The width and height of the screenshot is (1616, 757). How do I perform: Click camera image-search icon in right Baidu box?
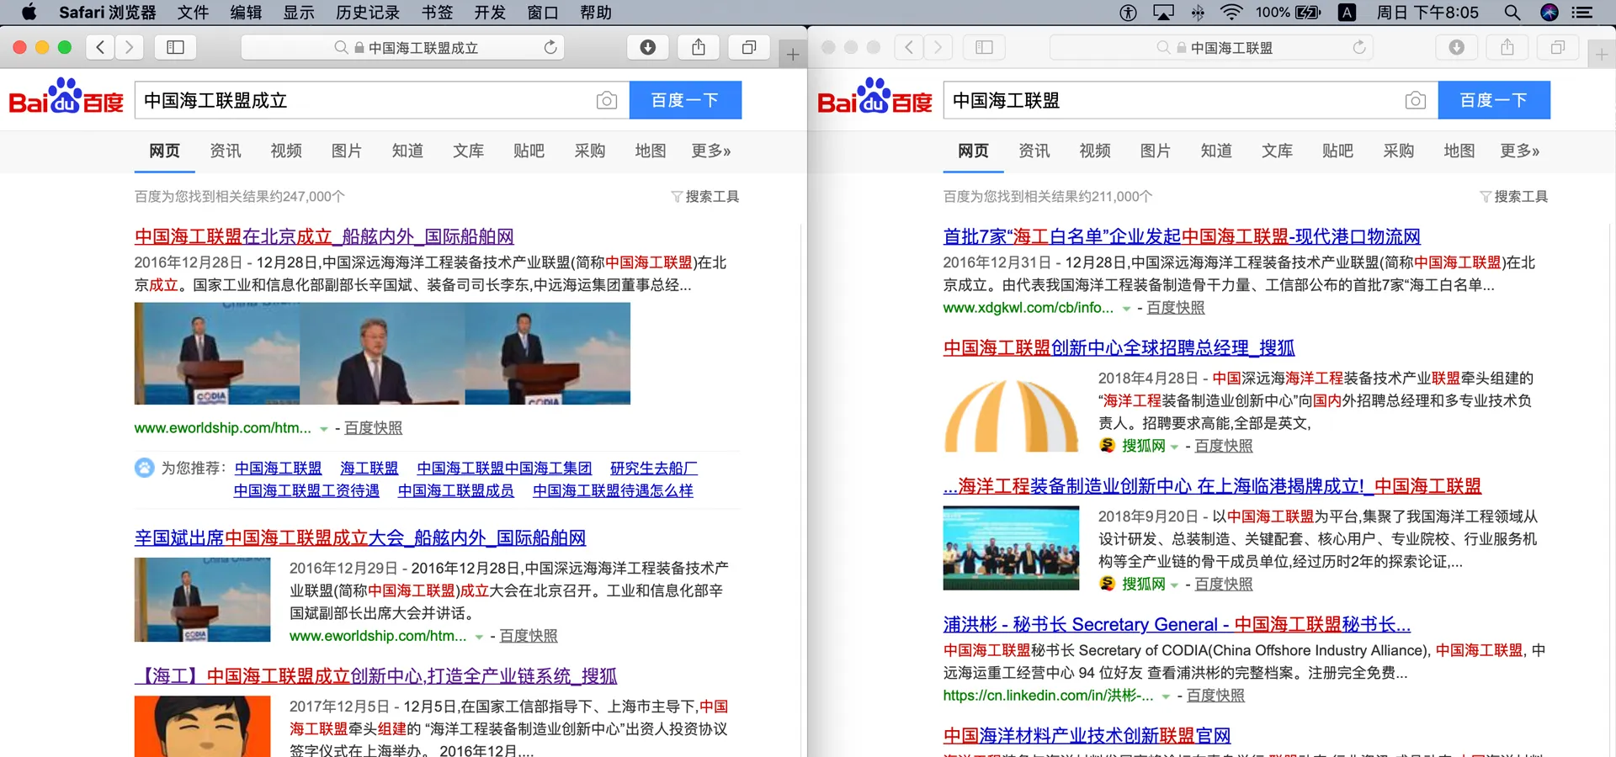click(1416, 101)
